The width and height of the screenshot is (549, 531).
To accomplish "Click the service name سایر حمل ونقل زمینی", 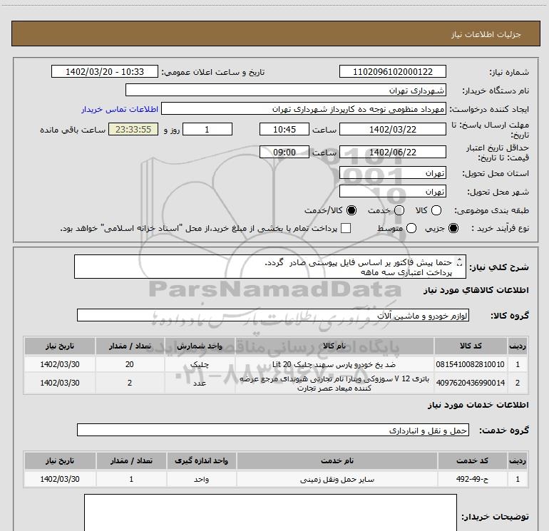I will (337, 479).
